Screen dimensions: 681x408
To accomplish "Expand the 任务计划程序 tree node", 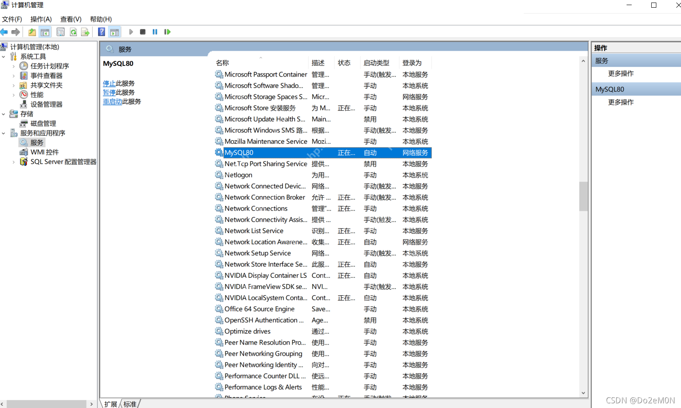I will (14, 66).
